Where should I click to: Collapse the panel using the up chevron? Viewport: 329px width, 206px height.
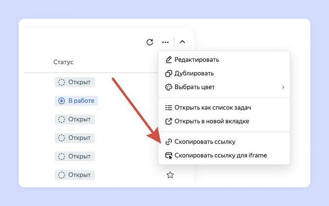point(182,42)
